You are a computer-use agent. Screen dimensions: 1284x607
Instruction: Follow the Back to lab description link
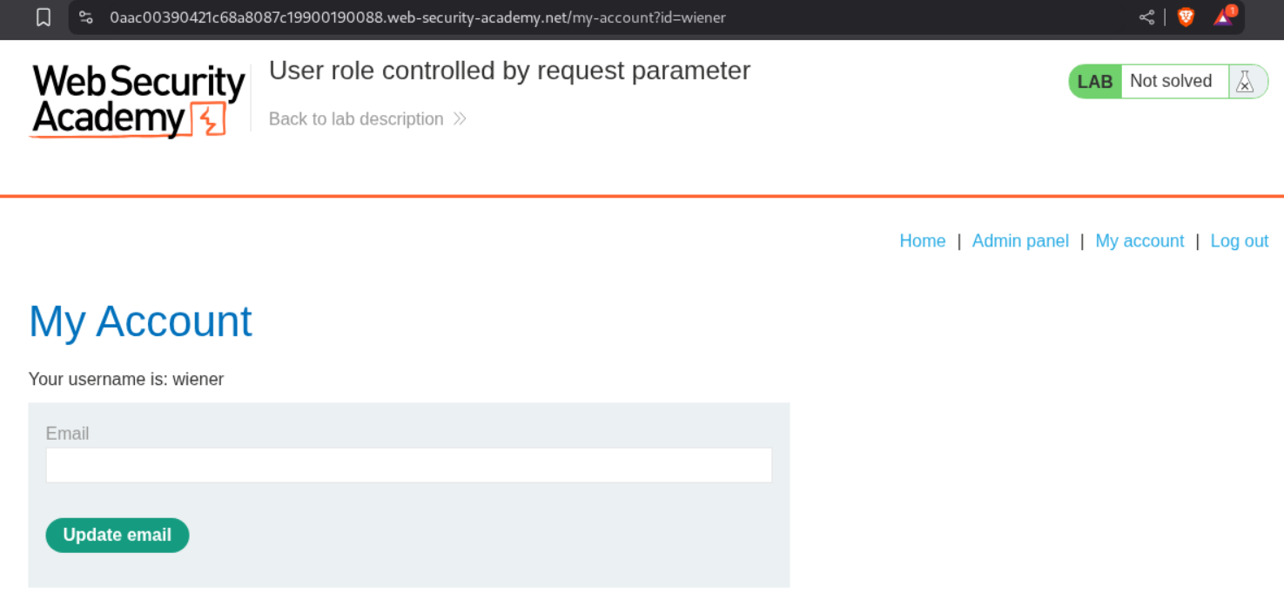pos(356,119)
